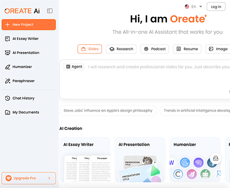Click the Research graduation cap icon
This screenshot has width=230, height=188.
pos(112,49)
